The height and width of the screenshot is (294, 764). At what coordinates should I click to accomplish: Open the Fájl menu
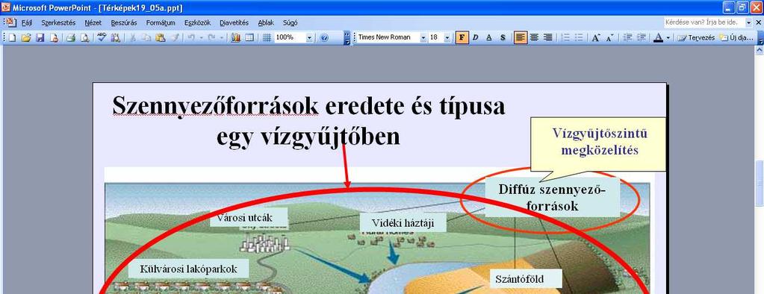pyautogui.click(x=27, y=22)
